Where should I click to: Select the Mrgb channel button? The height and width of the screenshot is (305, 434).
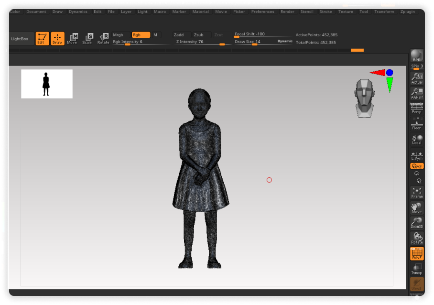[118, 35]
